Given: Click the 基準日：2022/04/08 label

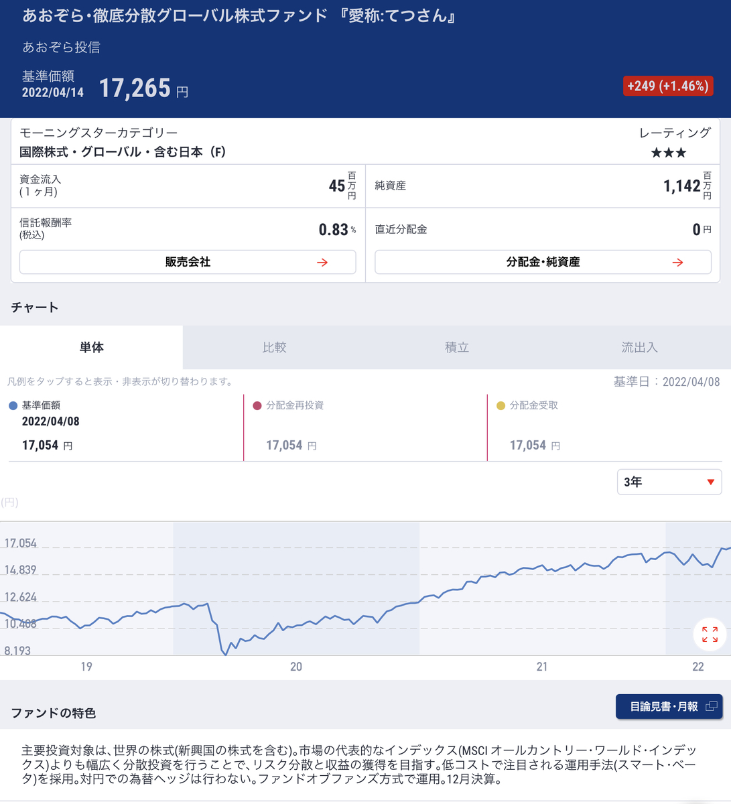Looking at the screenshot, I should [x=667, y=382].
